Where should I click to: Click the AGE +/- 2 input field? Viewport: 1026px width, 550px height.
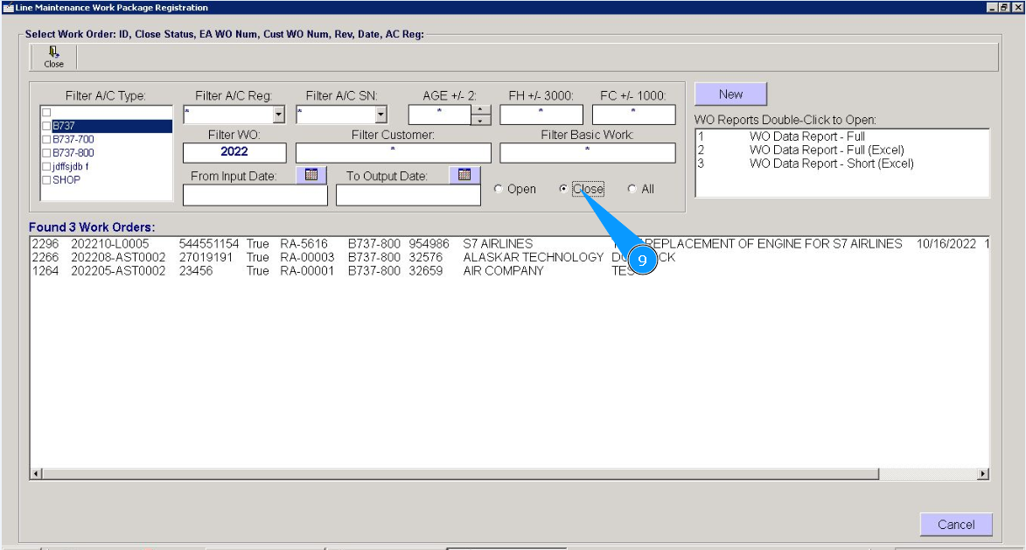pyautogui.click(x=440, y=115)
